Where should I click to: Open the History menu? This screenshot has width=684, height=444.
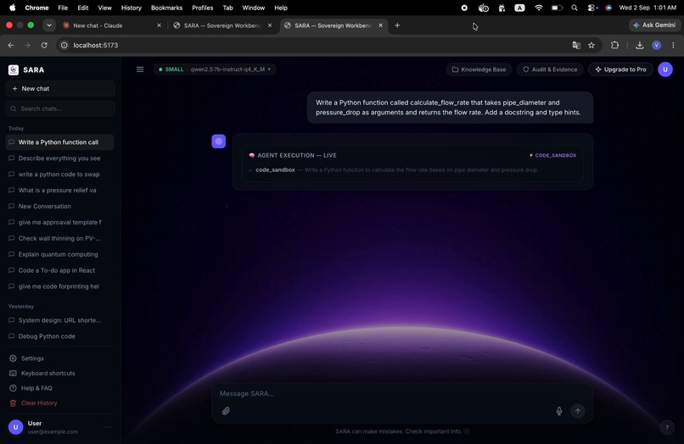click(132, 8)
